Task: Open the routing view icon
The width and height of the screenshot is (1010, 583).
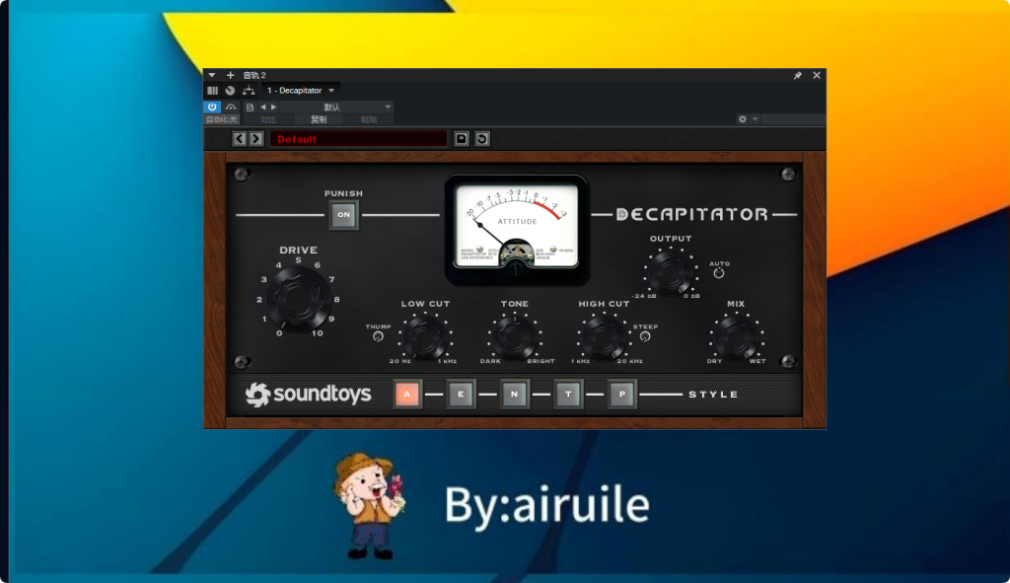Action: (249, 91)
